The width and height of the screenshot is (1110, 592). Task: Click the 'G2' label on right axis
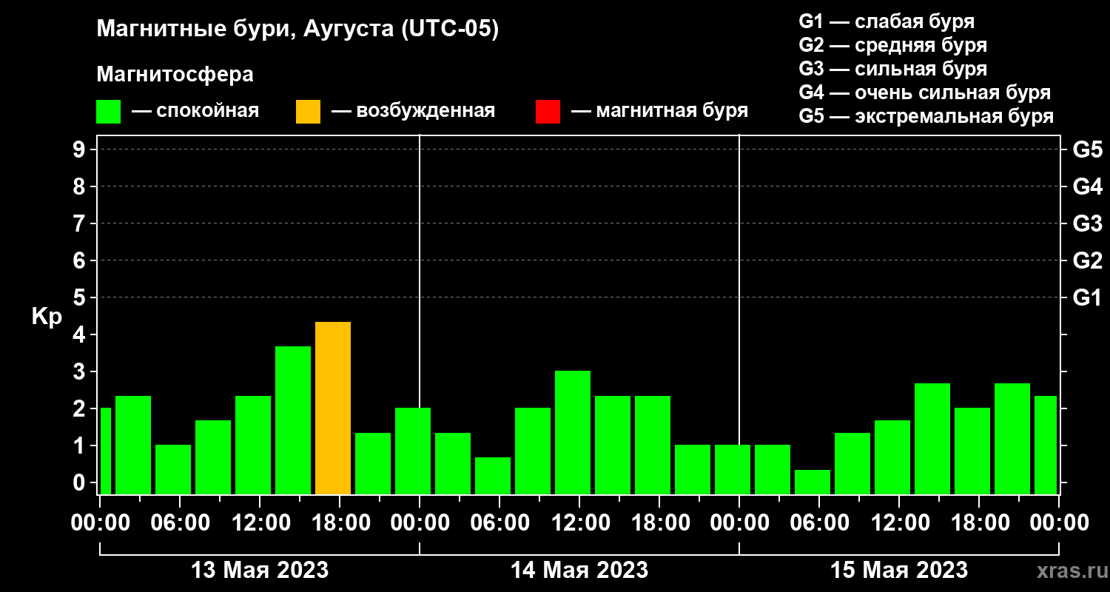click(x=1087, y=260)
